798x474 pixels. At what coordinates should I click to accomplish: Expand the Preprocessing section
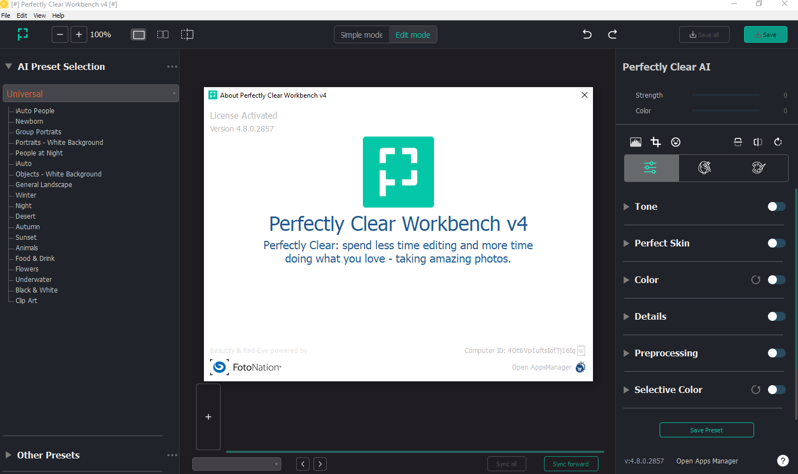tap(626, 353)
